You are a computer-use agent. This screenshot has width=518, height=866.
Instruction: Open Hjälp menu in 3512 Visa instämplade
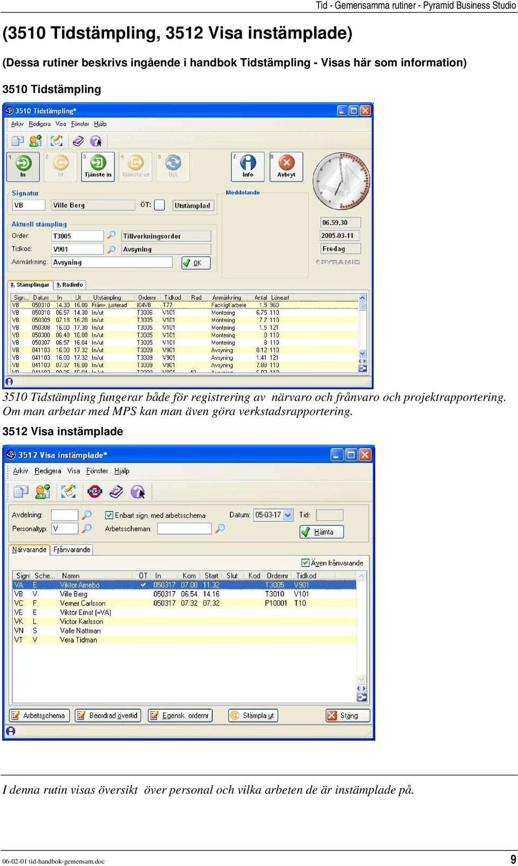(122, 471)
